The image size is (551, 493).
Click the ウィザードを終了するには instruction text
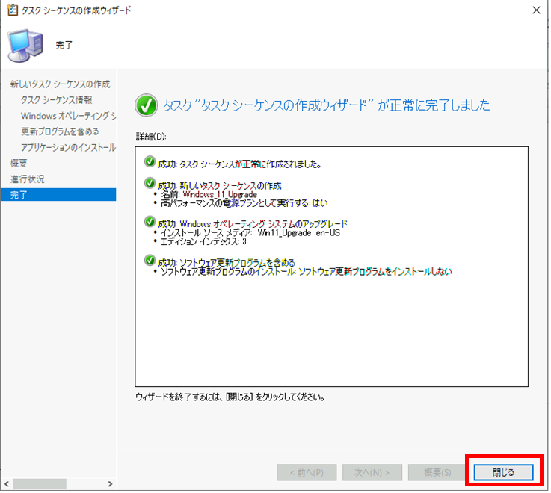tap(230, 397)
